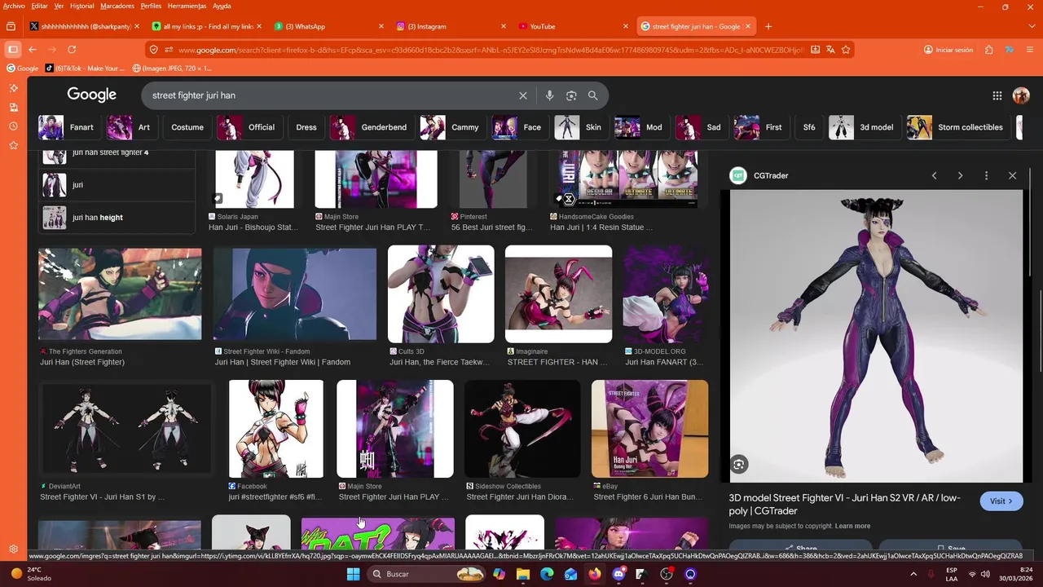This screenshot has height=587, width=1043.
Task: Launch Discord from the taskbar
Action: [x=618, y=574]
